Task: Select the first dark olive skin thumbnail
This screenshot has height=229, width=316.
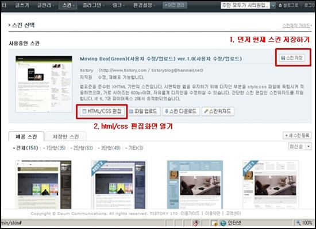Action: pos(43,185)
